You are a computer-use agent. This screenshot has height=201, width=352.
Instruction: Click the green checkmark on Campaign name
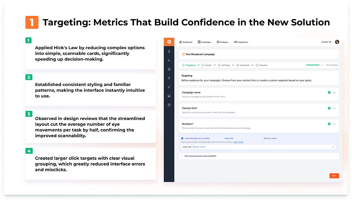329,92
